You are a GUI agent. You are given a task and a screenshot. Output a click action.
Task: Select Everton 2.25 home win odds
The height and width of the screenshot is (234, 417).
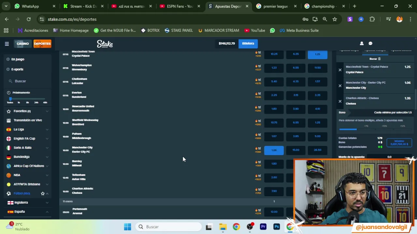[x=274, y=95]
